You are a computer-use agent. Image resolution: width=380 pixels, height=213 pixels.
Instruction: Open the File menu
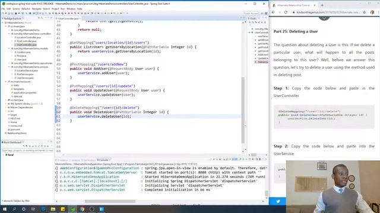pos(3,9)
